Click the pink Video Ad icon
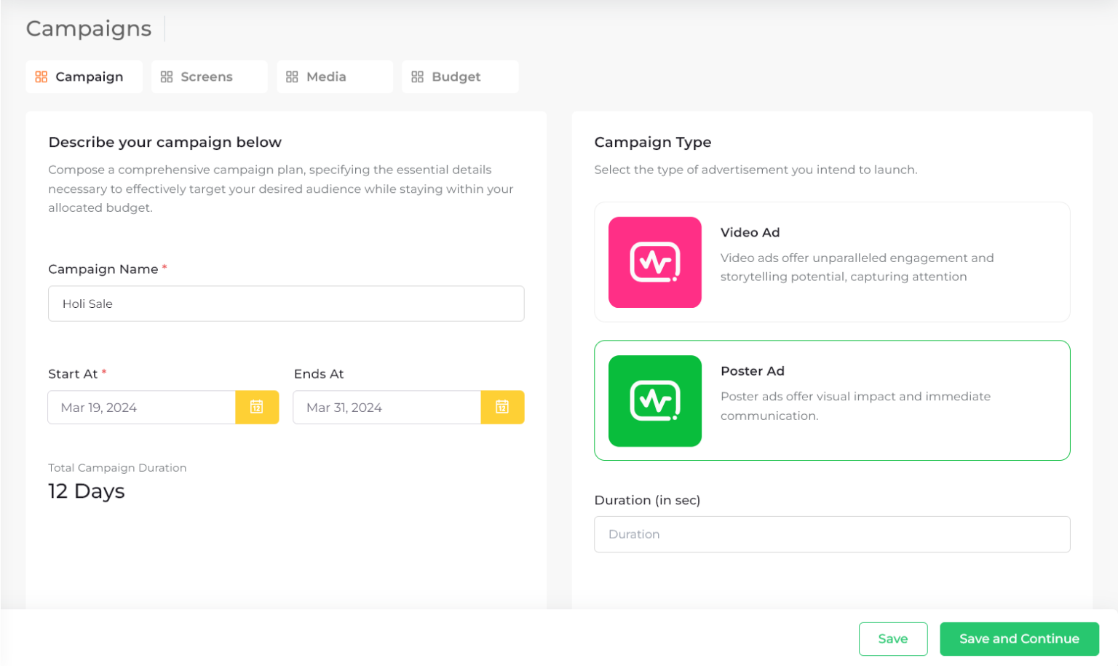The height and width of the screenshot is (666, 1118). (654, 263)
